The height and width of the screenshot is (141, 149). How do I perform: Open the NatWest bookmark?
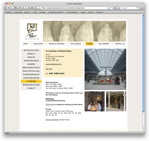9,12
